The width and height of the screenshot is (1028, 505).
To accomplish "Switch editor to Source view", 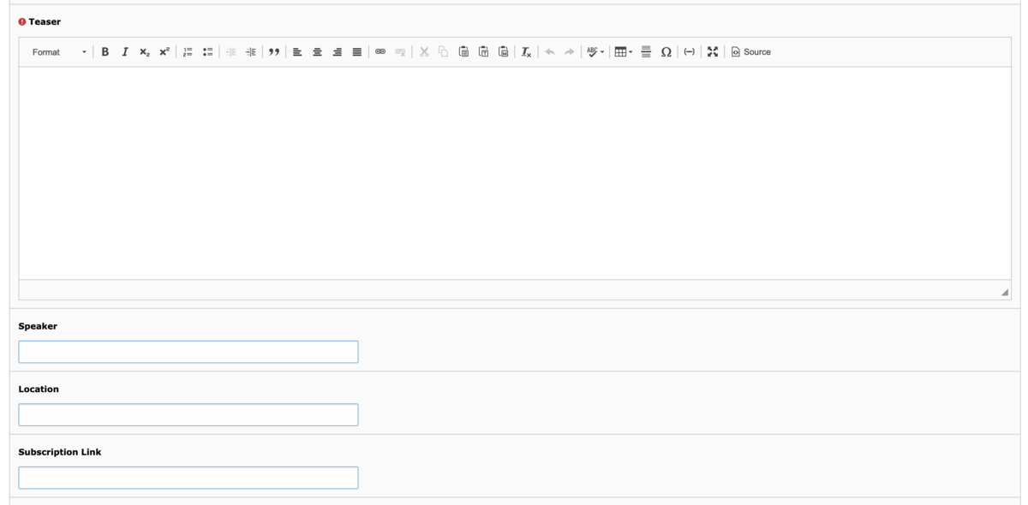I will [x=750, y=52].
